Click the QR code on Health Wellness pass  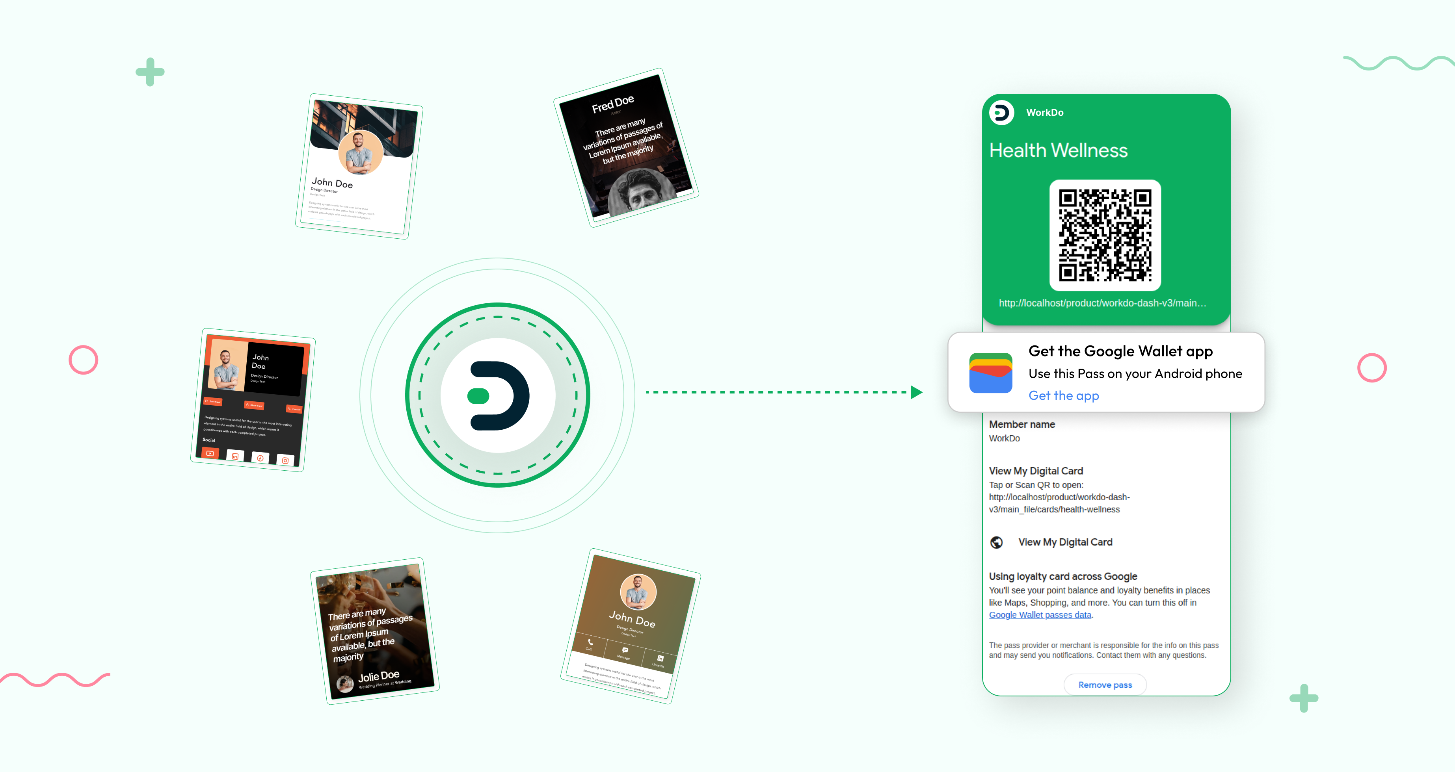click(1105, 235)
